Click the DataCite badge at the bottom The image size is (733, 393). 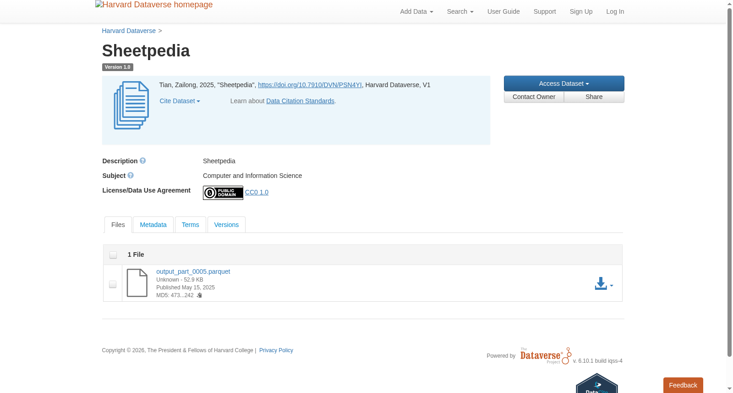point(597,383)
